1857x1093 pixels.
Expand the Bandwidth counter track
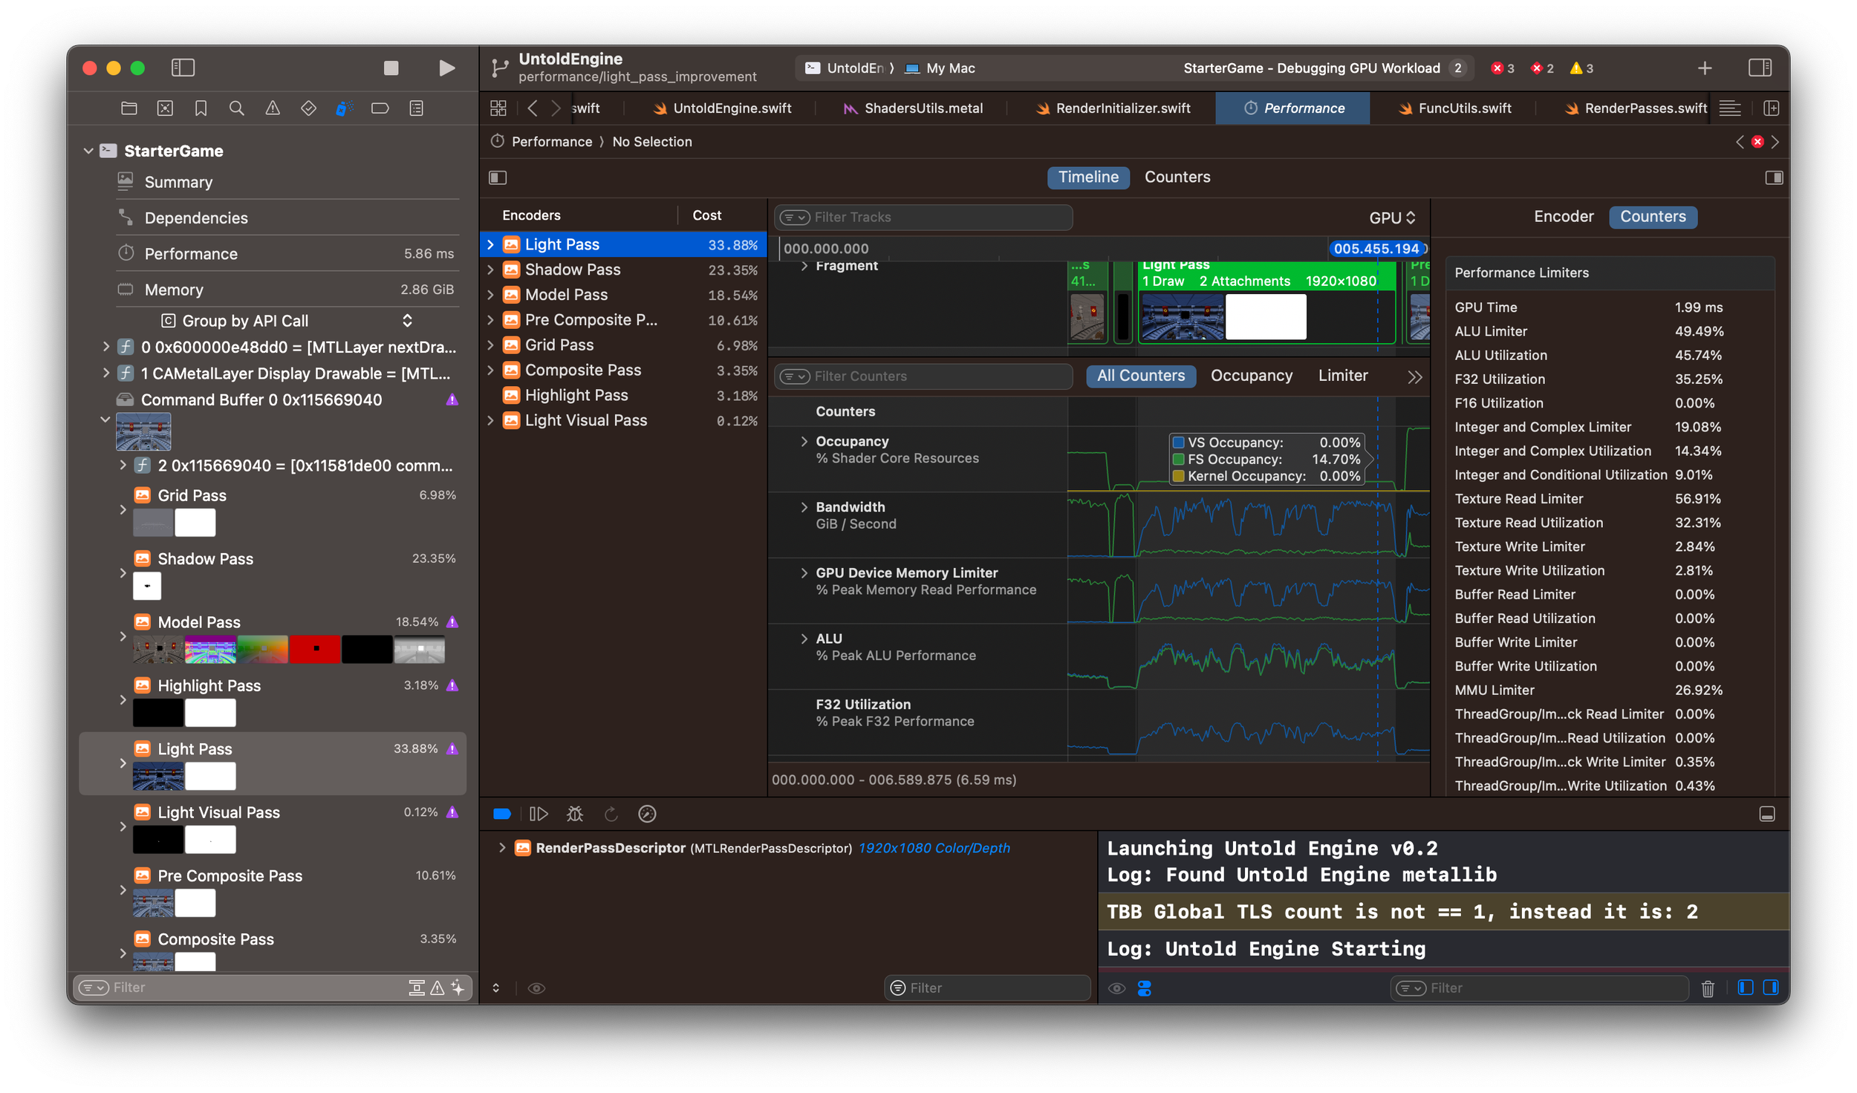click(x=804, y=507)
